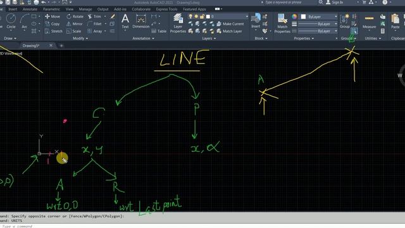Screen dimensions: 405x228
Task: Click the command line input
Action: click(202, 226)
